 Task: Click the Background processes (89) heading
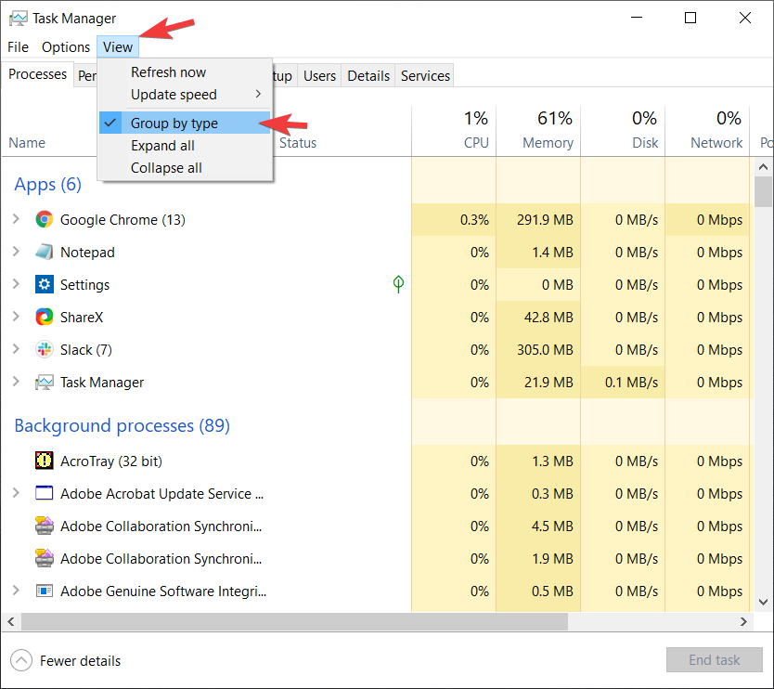tap(122, 425)
